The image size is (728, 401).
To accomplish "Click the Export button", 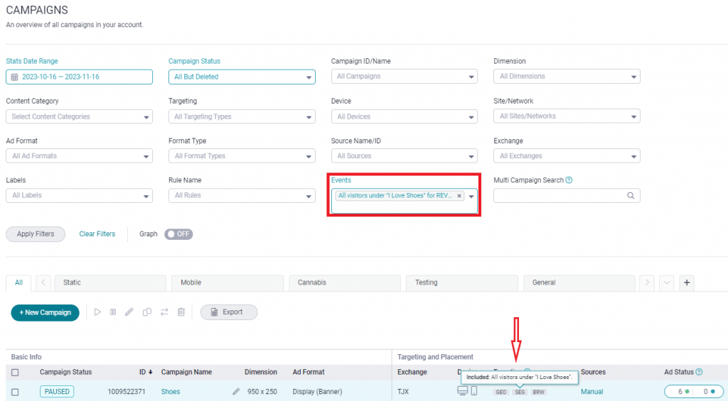I will coord(229,312).
